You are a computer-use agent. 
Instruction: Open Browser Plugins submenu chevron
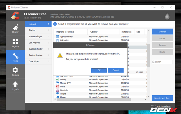[48, 36]
